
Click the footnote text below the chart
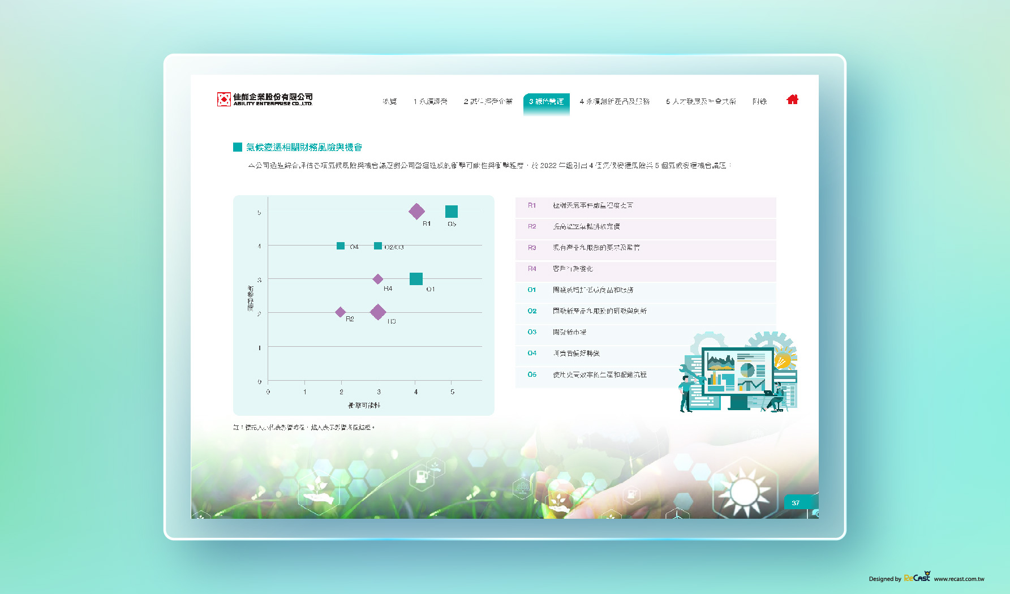304,428
